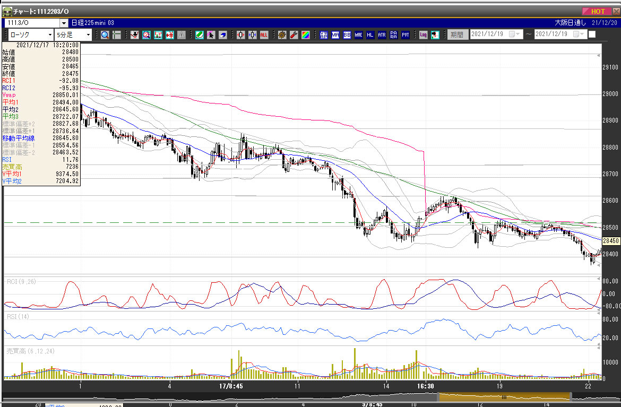
Task: Click the 移動平均線 row in the data panel
Action: coord(41,138)
